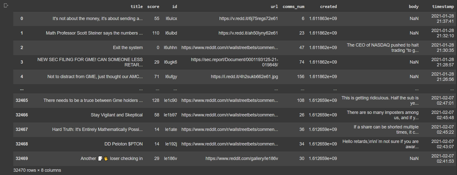Open the v.redd.it/6j75regs72e61 URL
457x175 pixels.
point(249,19)
